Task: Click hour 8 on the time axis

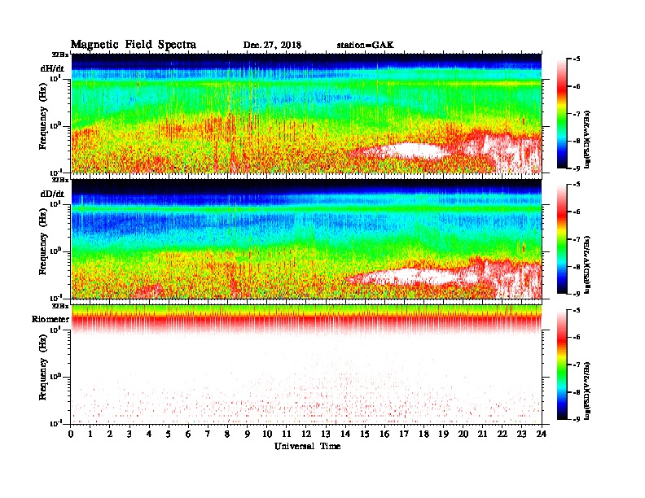Action: pyautogui.click(x=227, y=435)
